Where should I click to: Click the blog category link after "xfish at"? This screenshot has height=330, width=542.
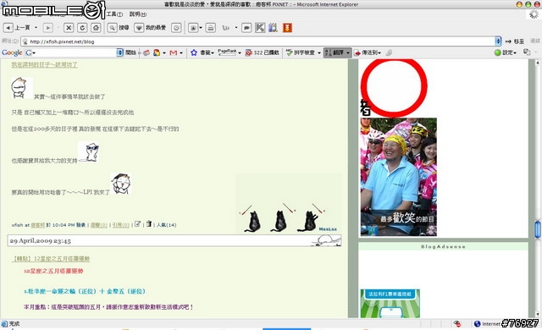(38, 225)
